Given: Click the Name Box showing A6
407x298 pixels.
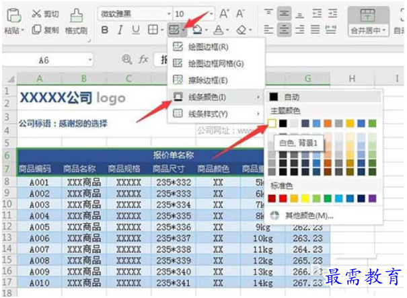Looking at the screenshot, I should pyautogui.click(x=48, y=60).
